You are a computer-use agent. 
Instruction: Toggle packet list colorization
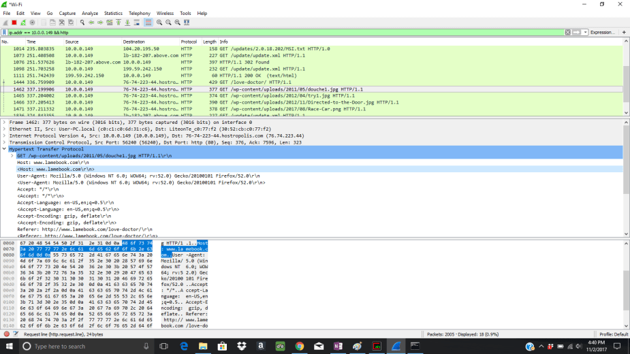point(148,22)
